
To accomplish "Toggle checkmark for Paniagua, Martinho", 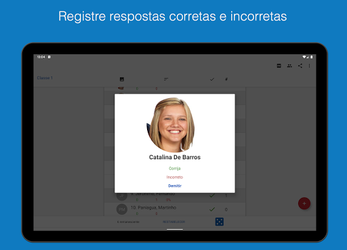I will coord(212,209).
